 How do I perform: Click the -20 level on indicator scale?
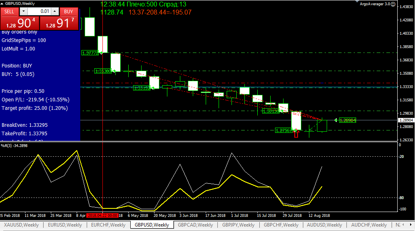(401, 157)
